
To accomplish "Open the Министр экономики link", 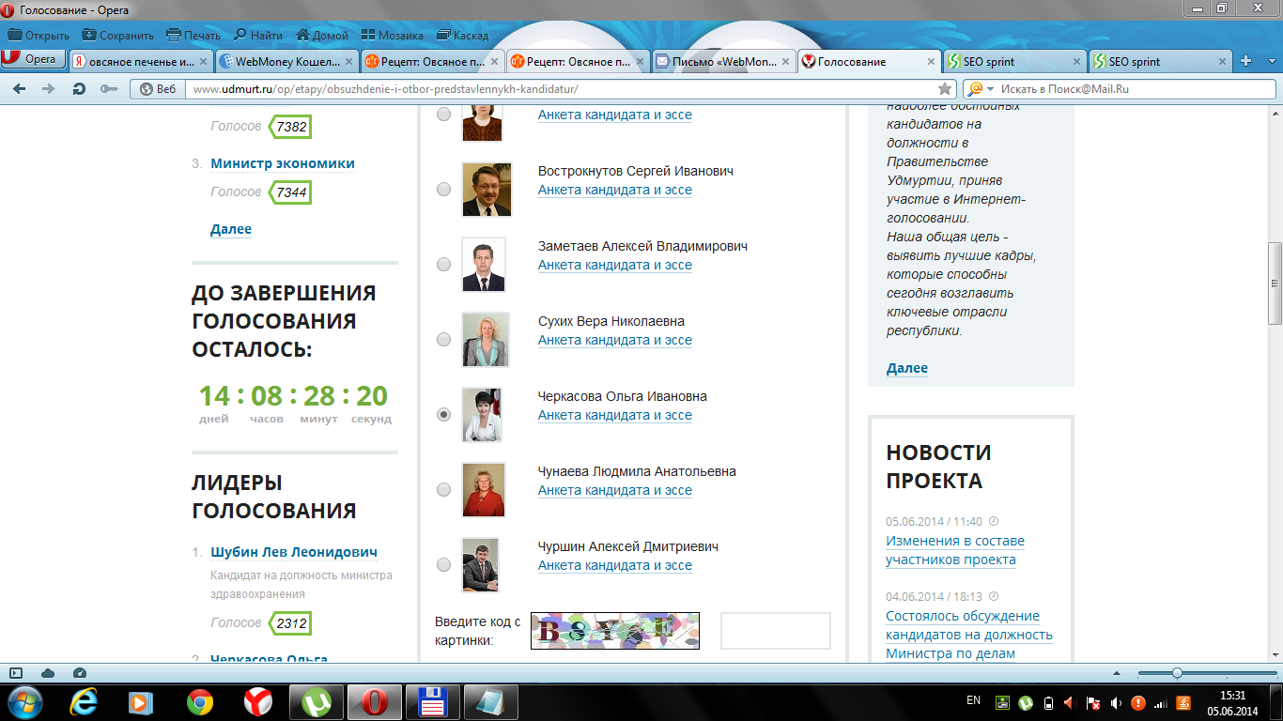I will [x=283, y=163].
